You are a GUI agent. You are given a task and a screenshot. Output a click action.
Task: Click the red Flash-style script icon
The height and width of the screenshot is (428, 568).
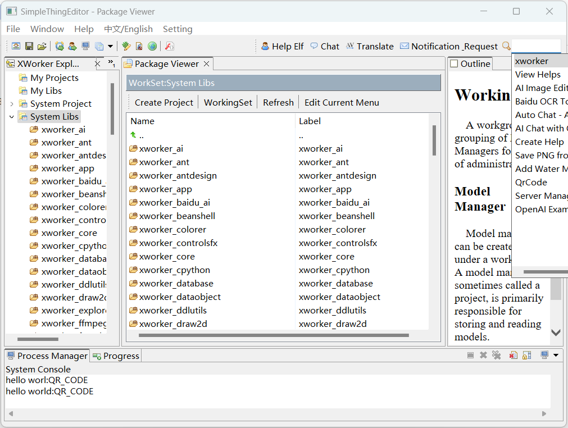pyautogui.click(x=170, y=46)
